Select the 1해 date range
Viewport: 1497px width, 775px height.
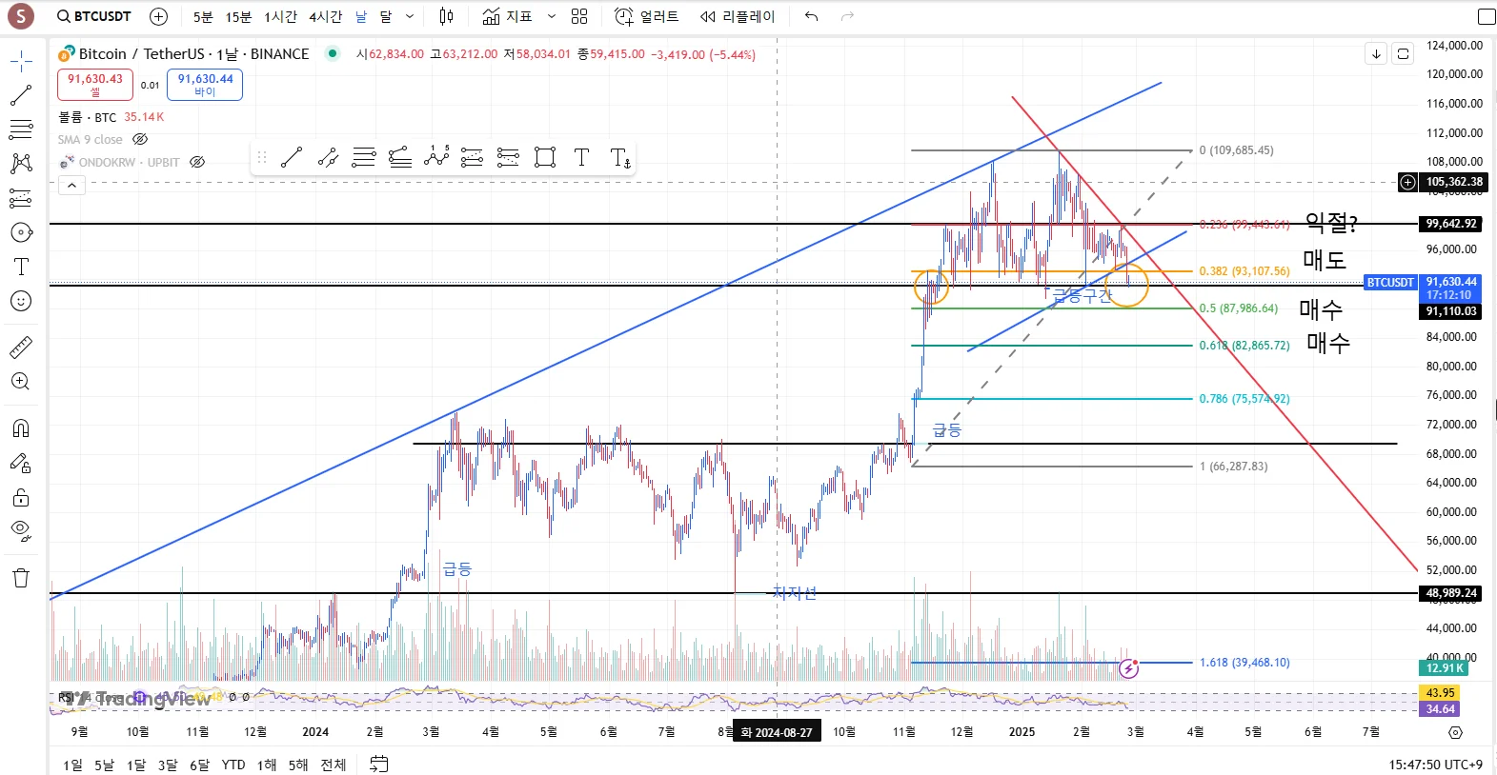point(267,765)
